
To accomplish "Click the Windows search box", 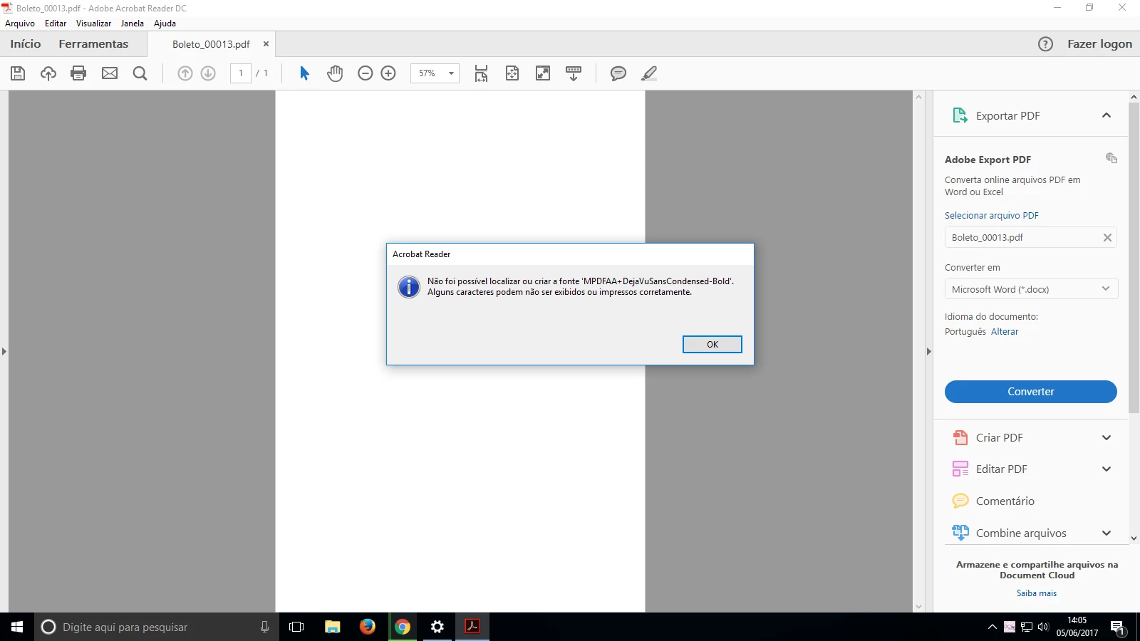I will 156,627.
